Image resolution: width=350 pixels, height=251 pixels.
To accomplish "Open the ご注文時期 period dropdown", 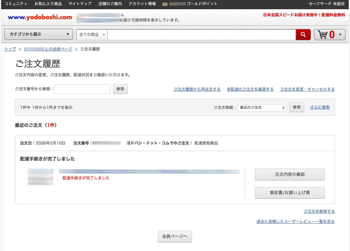I will [x=262, y=107].
